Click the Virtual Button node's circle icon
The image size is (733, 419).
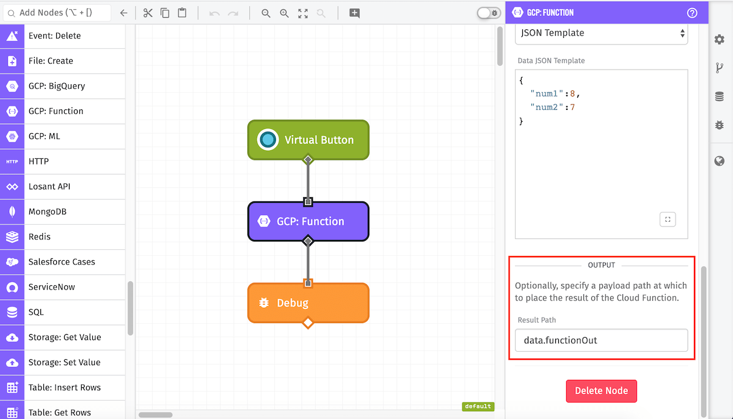coord(268,140)
